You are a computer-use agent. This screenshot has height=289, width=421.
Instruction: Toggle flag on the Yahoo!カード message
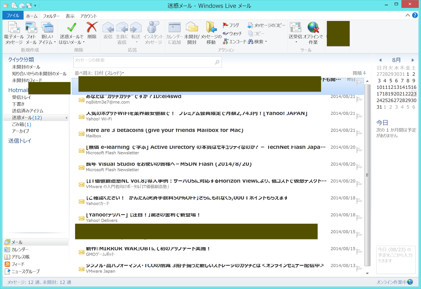coord(359,201)
